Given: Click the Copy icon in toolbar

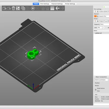Looking at the screenshot, I should point(23,8).
